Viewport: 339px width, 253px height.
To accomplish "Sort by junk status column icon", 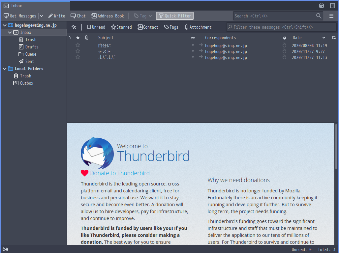I will tap(285, 38).
